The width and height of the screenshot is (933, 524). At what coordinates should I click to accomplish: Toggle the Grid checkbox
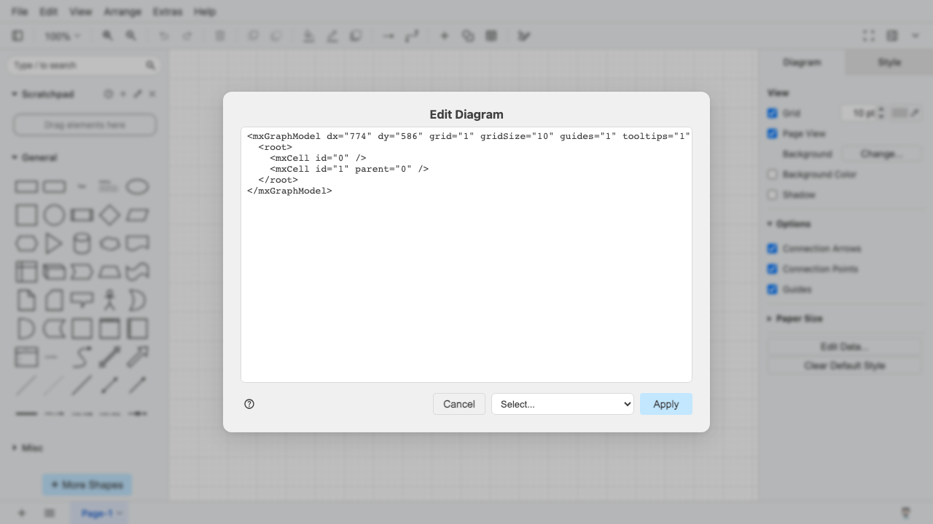tap(773, 114)
